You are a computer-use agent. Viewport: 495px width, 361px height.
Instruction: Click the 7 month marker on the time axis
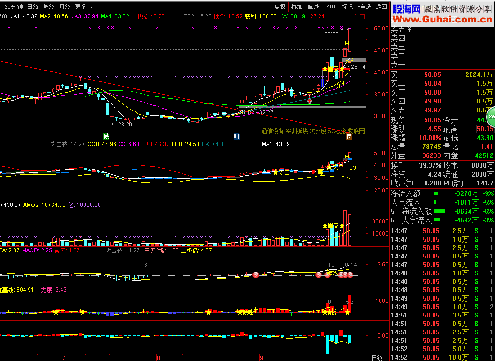[64, 358]
